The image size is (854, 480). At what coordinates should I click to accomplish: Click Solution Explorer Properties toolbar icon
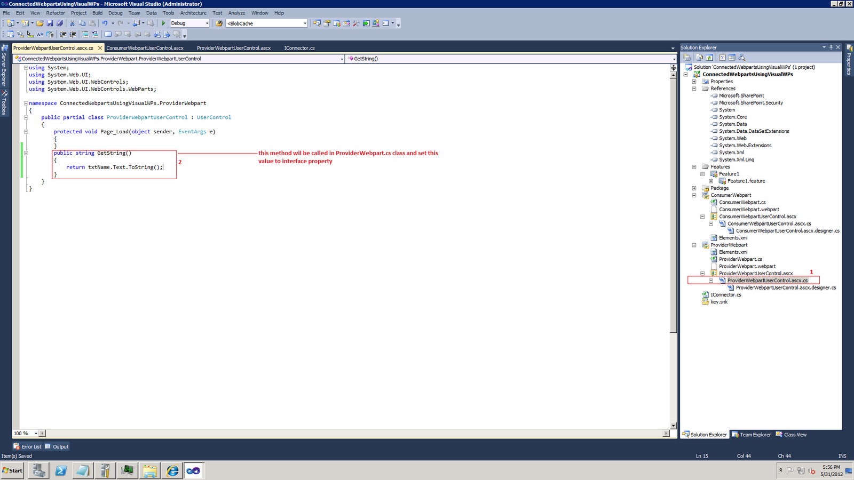click(x=687, y=58)
